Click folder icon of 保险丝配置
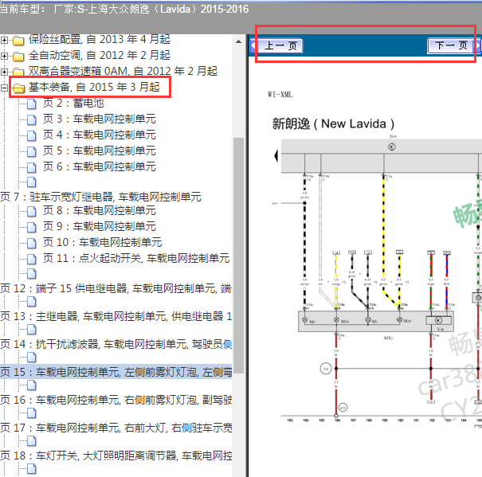The height and width of the screenshot is (477, 482). [18, 41]
